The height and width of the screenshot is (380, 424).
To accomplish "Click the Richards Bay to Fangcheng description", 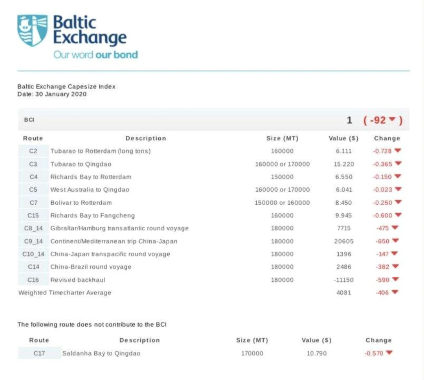I will 92,215.
